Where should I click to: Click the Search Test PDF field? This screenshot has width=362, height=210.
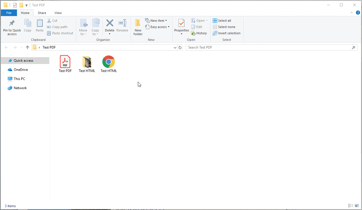pyautogui.click(x=269, y=47)
